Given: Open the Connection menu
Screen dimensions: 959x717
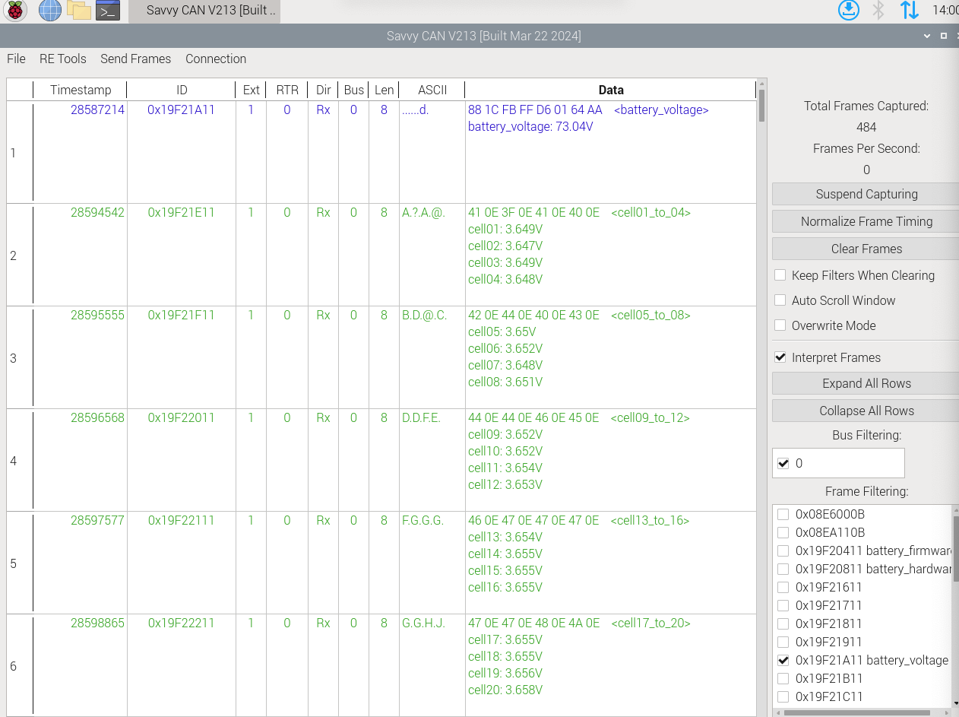Looking at the screenshot, I should point(216,59).
